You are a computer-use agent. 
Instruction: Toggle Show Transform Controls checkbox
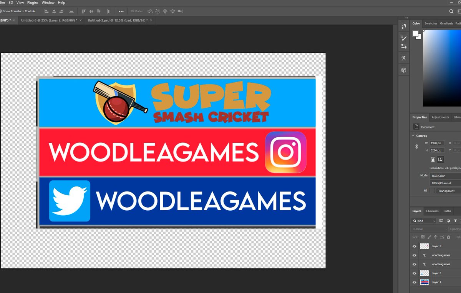(x=1, y=11)
